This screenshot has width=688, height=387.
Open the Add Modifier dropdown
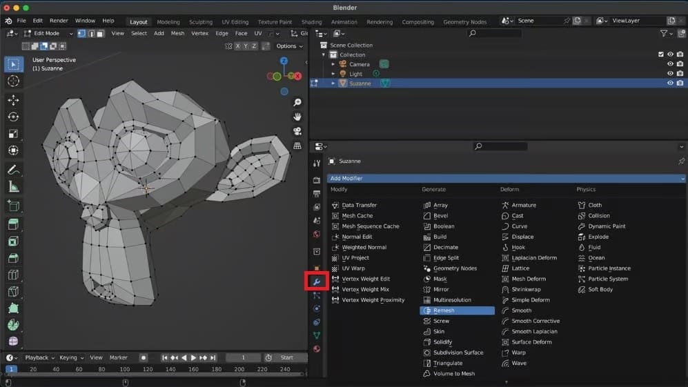click(x=506, y=178)
